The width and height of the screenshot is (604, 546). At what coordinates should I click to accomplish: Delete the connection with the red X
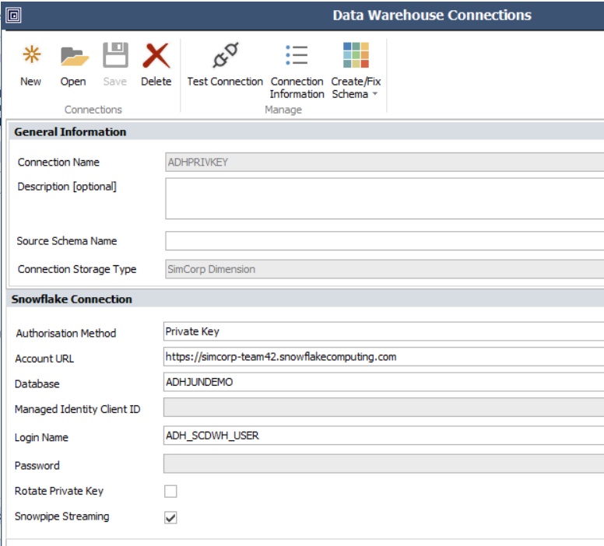(156, 55)
